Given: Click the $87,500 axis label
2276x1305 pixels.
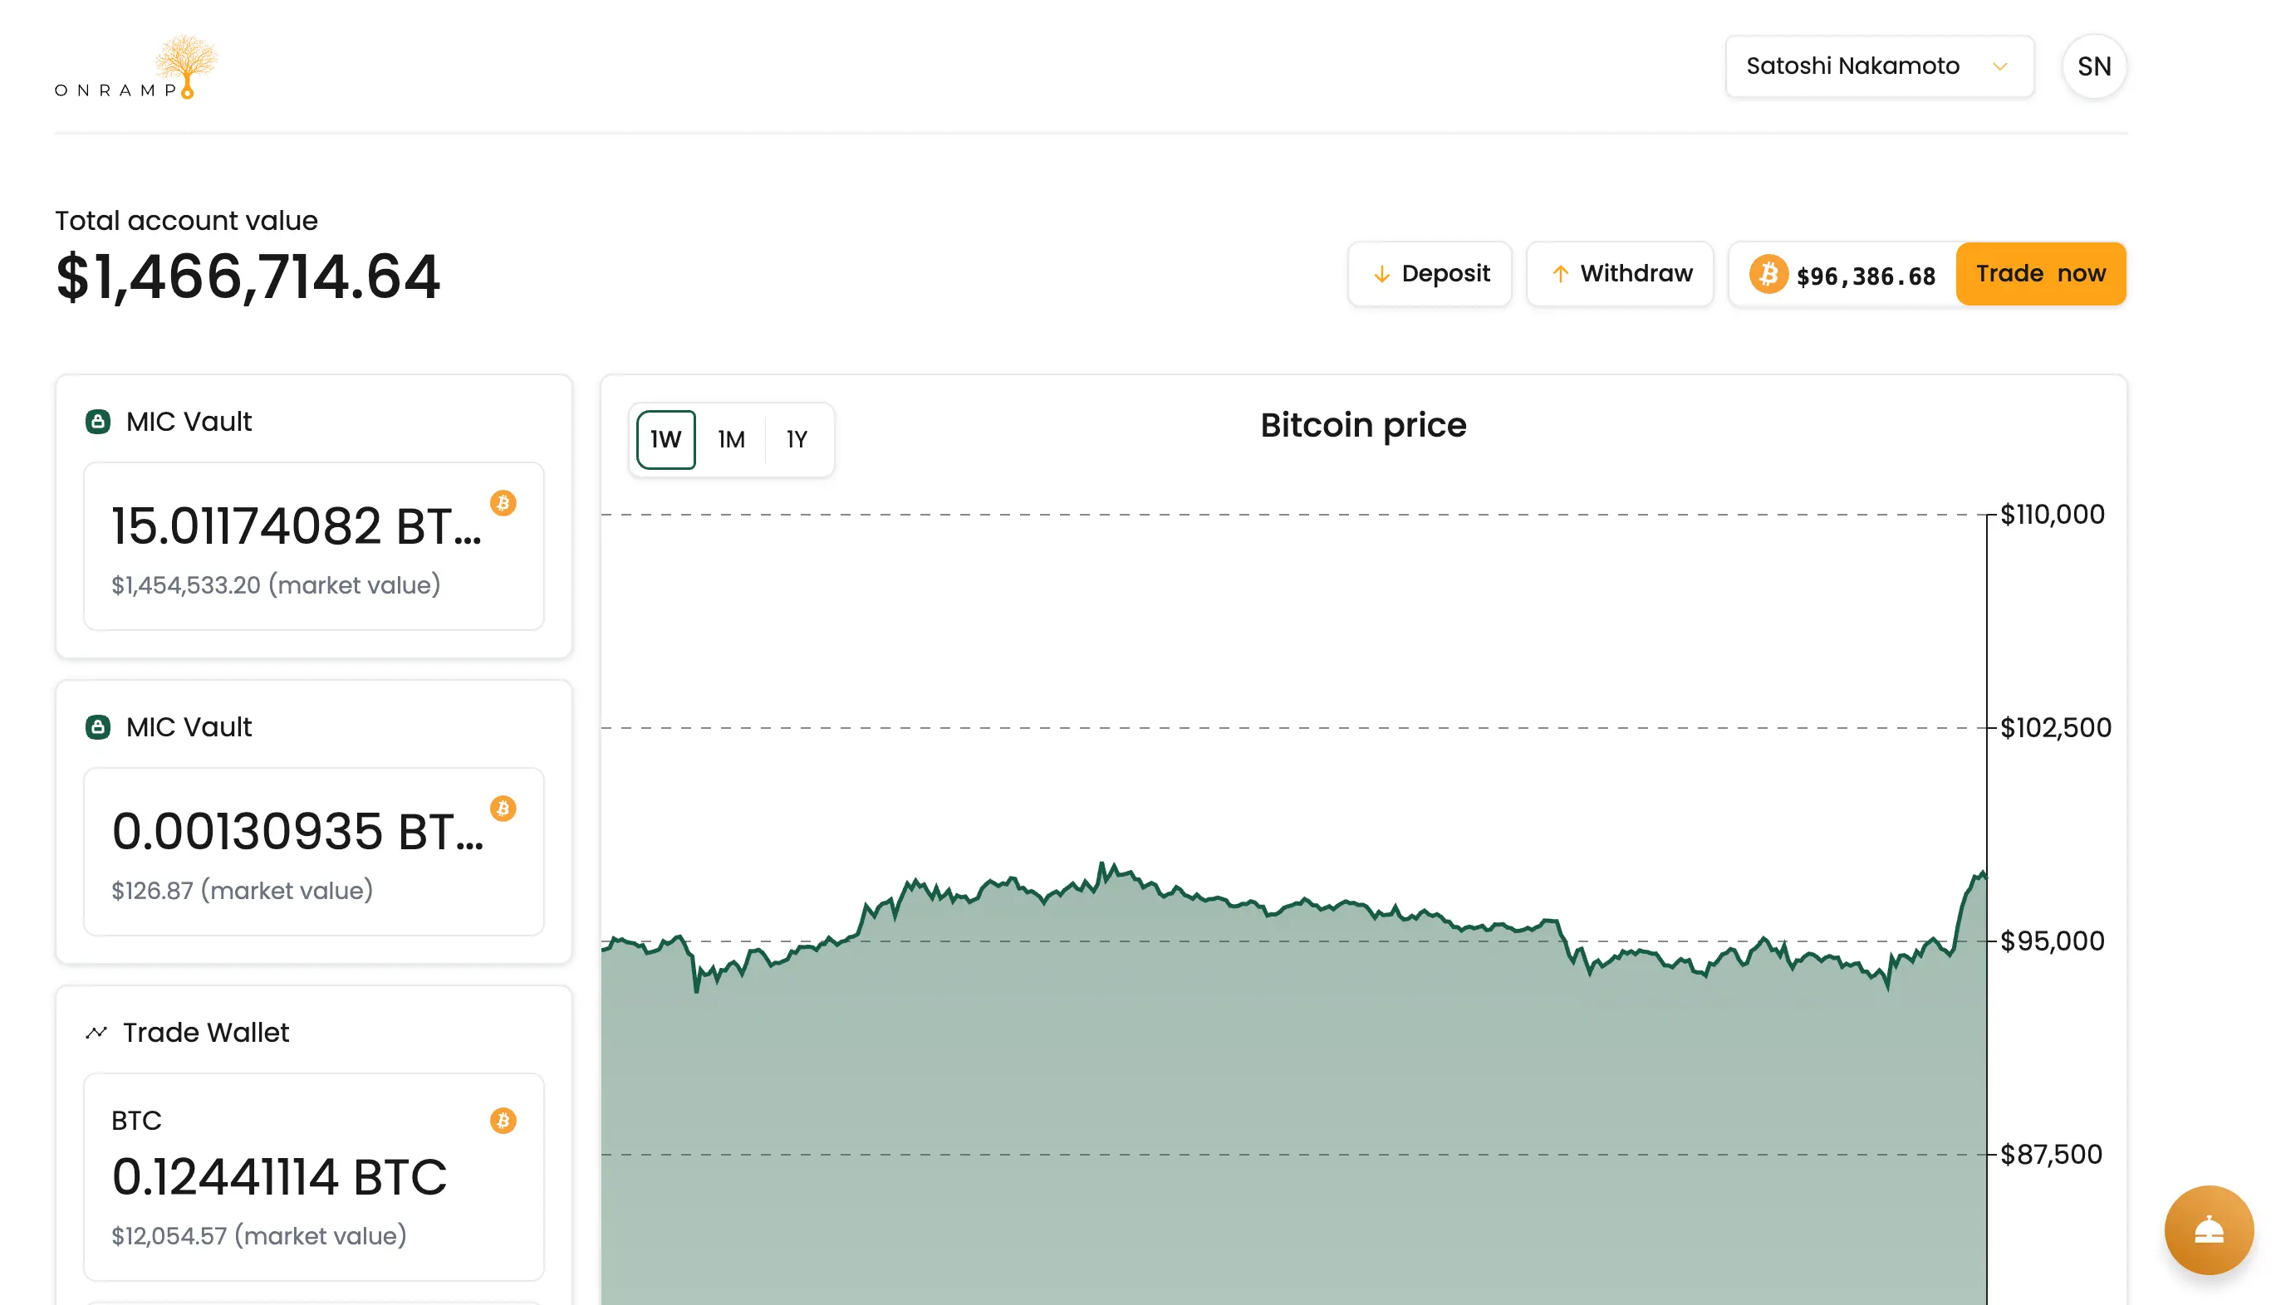Looking at the screenshot, I should 2051,1155.
